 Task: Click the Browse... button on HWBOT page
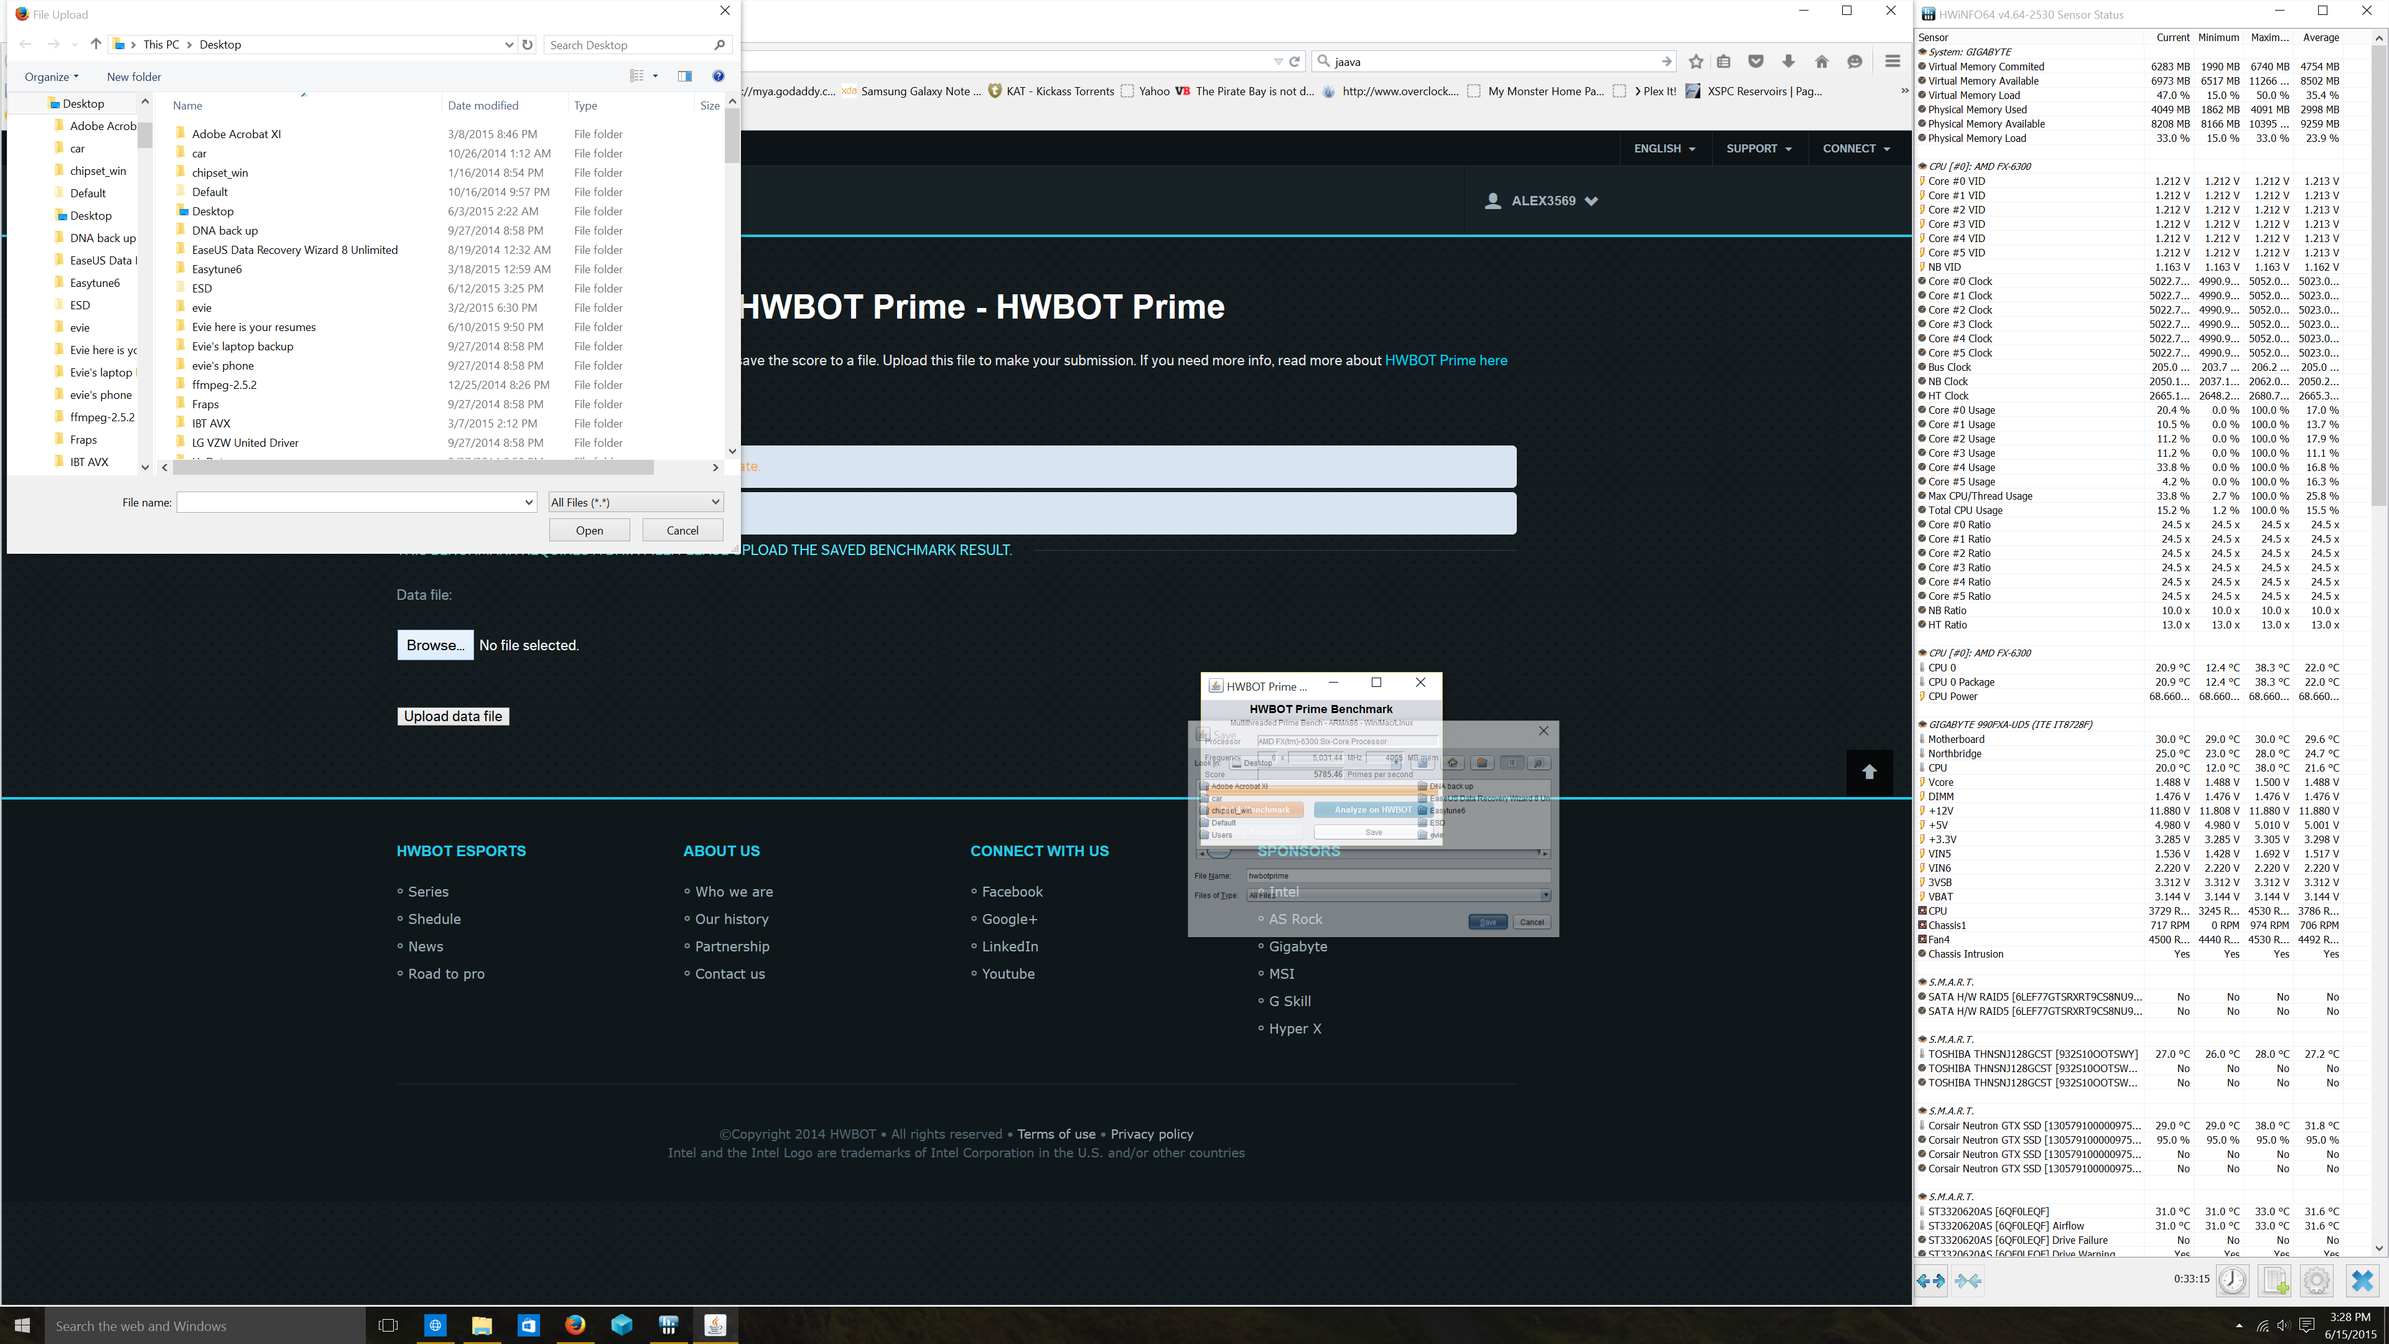435,645
